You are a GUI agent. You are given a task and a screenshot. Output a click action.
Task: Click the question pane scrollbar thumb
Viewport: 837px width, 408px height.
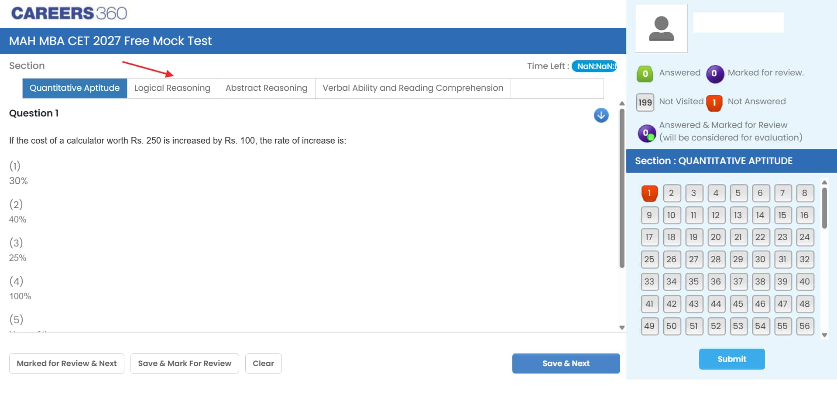(x=622, y=188)
